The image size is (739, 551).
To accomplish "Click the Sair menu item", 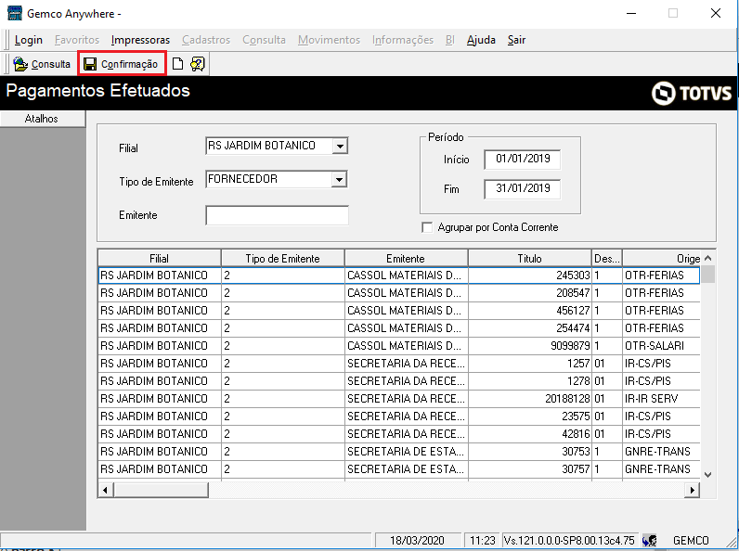I will coord(516,40).
